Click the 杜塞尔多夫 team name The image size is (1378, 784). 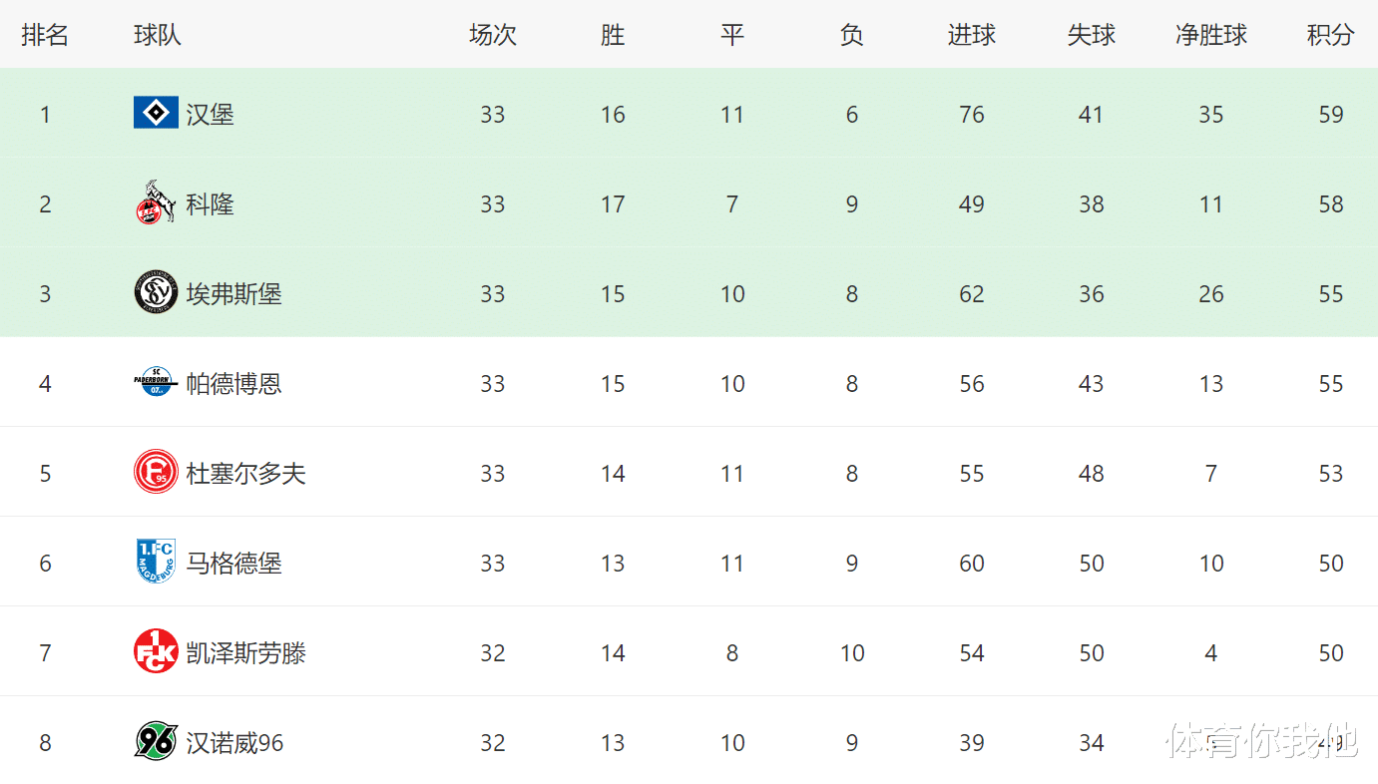(246, 474)
